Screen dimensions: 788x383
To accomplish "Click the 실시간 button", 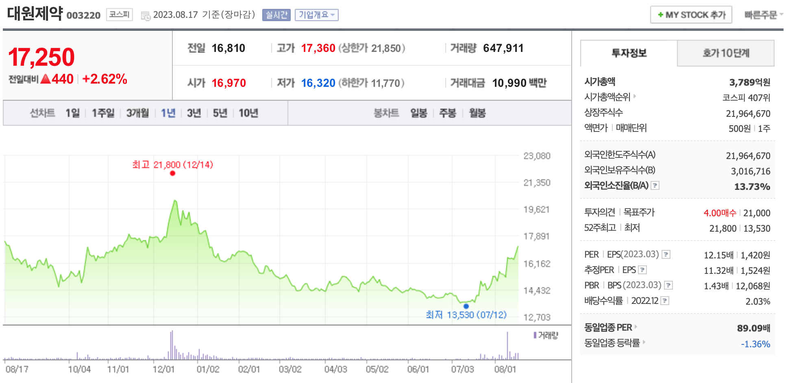I will (x=276, y=15).
